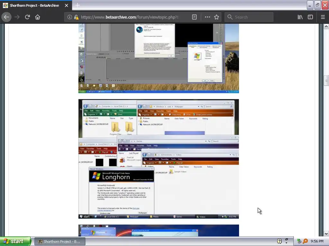Open the Library bookshelf icon

(300, 17)
